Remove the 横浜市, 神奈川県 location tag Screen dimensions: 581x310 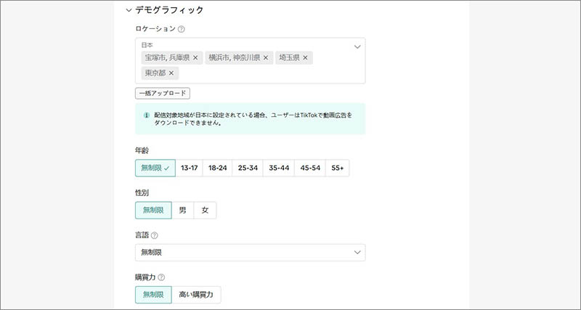coord(266,57)
